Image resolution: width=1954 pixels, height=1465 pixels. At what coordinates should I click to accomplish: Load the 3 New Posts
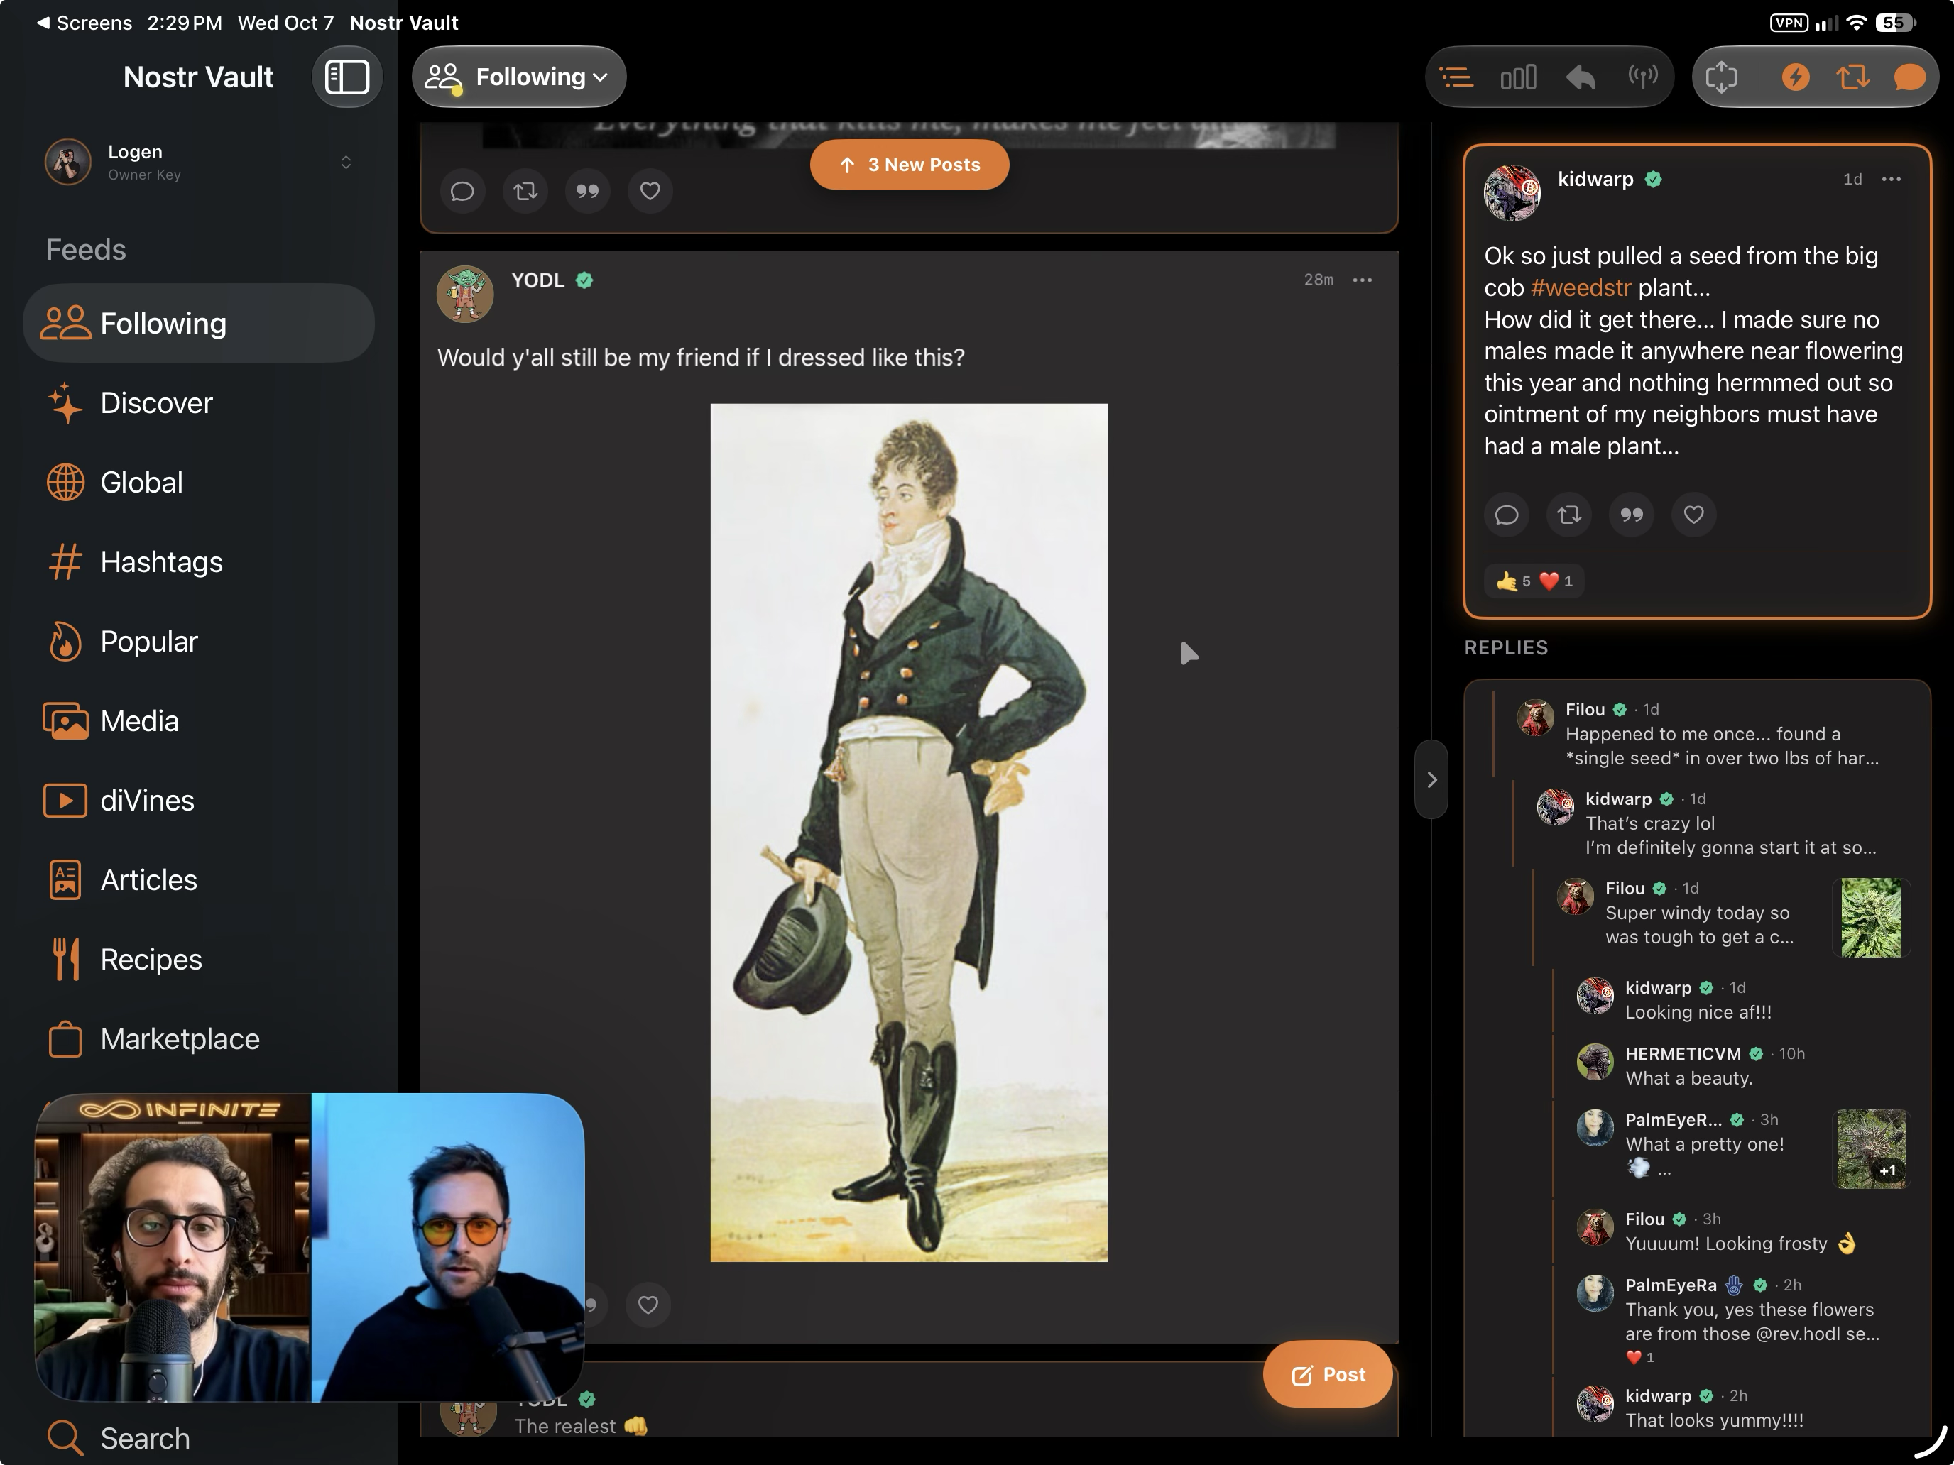pos(909,165)
